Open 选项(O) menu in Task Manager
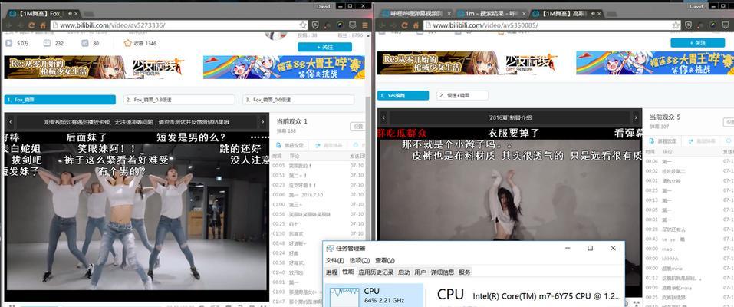The width and height of the screenshot is (734, 307). (360, 261)
